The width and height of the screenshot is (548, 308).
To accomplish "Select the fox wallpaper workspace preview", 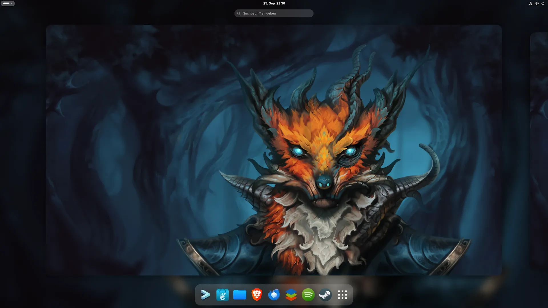I will point(274,150).
